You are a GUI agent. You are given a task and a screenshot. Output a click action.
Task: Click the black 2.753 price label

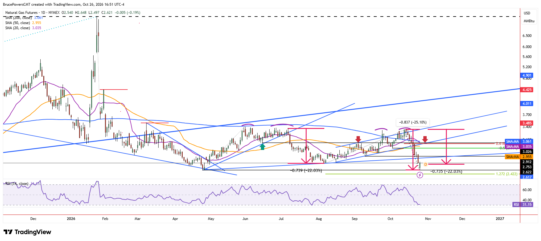pyautogui.click(x=527, y=167)
